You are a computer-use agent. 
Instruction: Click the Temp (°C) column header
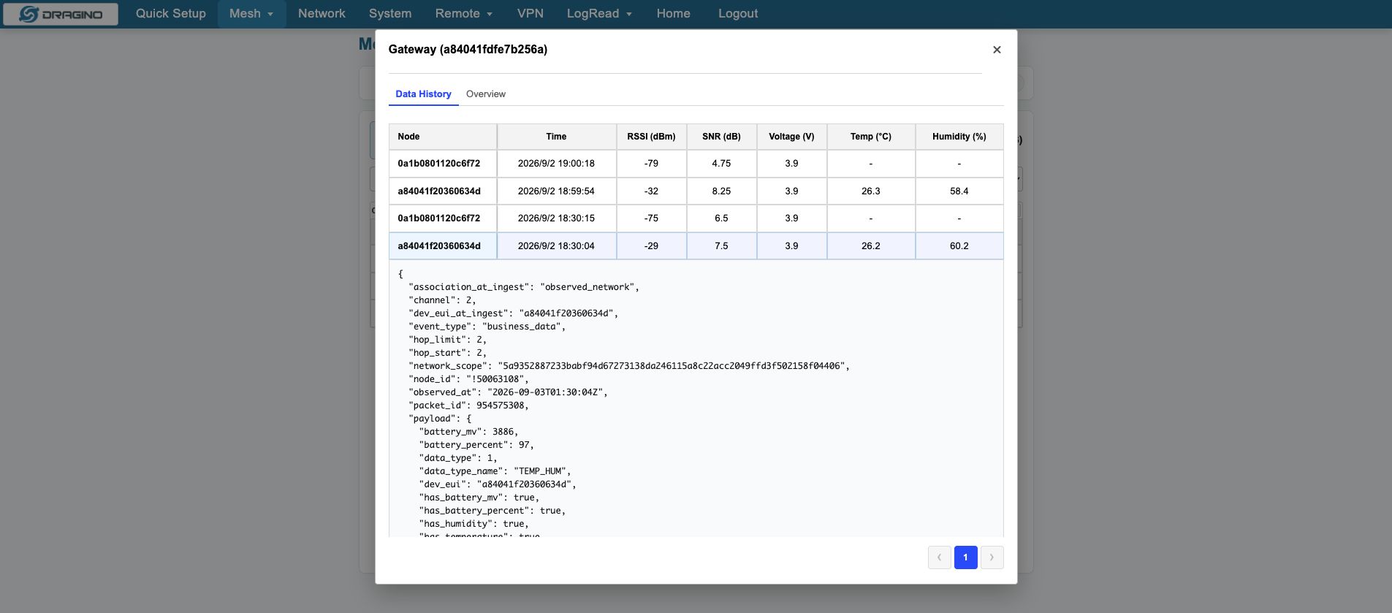click(871, 137)
